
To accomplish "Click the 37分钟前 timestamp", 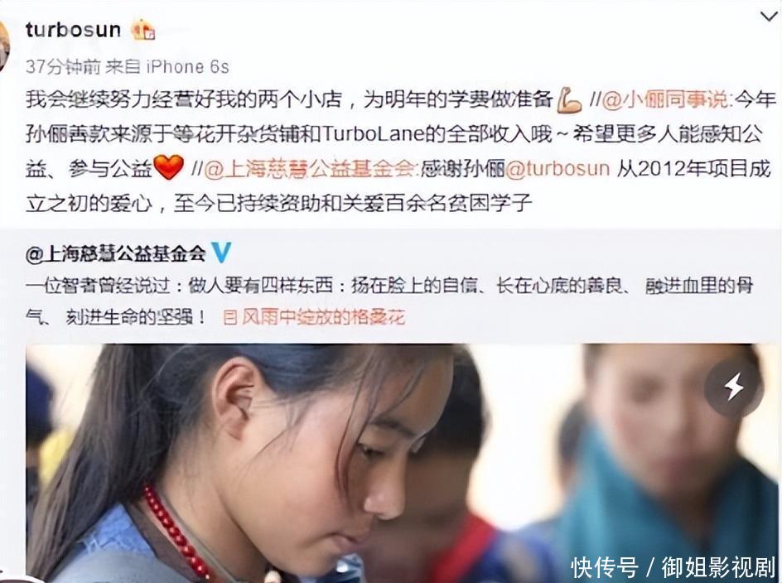I will pos(63,66).
